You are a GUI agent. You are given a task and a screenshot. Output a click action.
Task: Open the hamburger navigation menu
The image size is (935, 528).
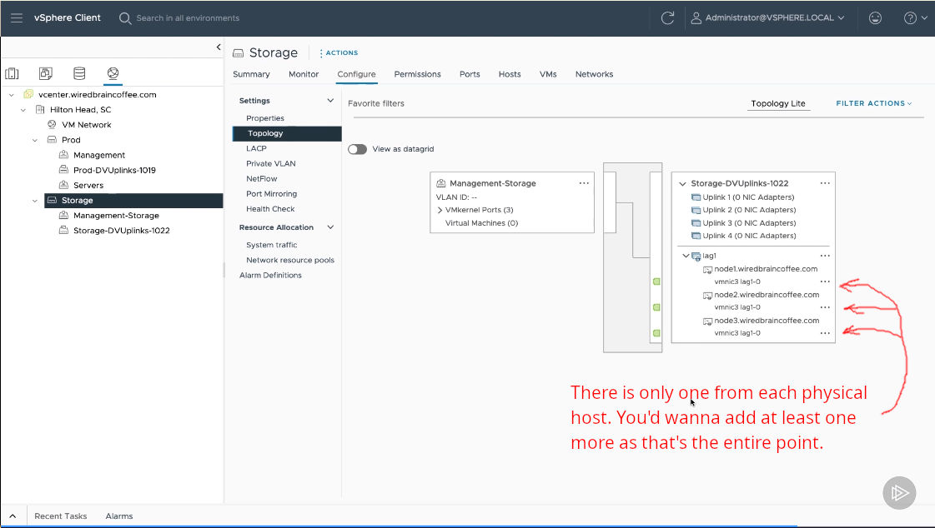(x=17, y=17)
